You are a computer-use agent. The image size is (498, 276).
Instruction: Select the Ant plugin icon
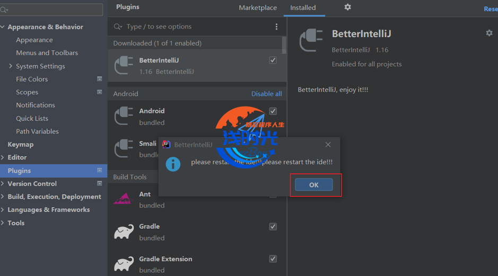point(123,199)
